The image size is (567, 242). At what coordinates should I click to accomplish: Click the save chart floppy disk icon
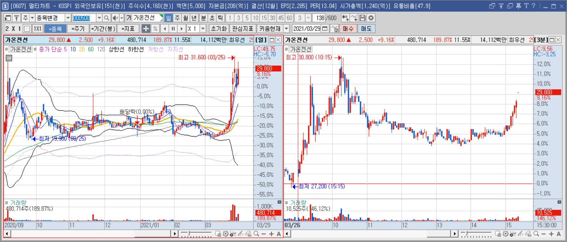[362, 18]
